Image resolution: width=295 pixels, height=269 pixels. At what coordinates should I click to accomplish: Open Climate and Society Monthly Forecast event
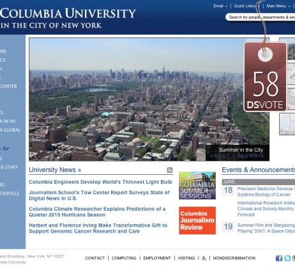pyautogui.click(x=266, y=209)
